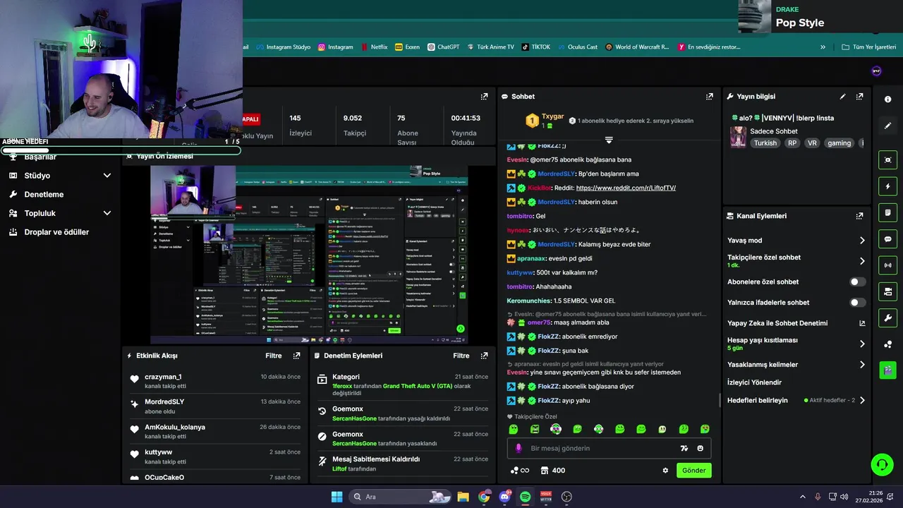Image resolution: width=903 pixels, height=508 pixels.
Task: Pop out the stream stats panel
Action: pos(484,97)
